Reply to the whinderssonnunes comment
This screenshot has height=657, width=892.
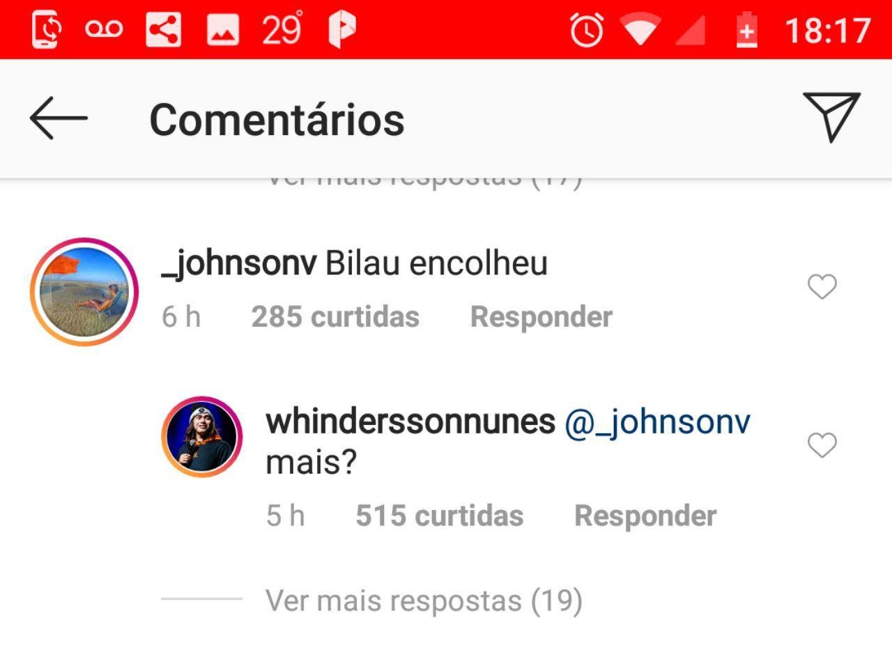tap(645, 516)
